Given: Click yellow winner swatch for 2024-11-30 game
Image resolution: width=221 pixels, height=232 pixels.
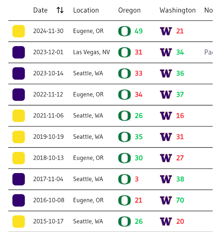Looking at the screenshot, I should tap(19, 31).
